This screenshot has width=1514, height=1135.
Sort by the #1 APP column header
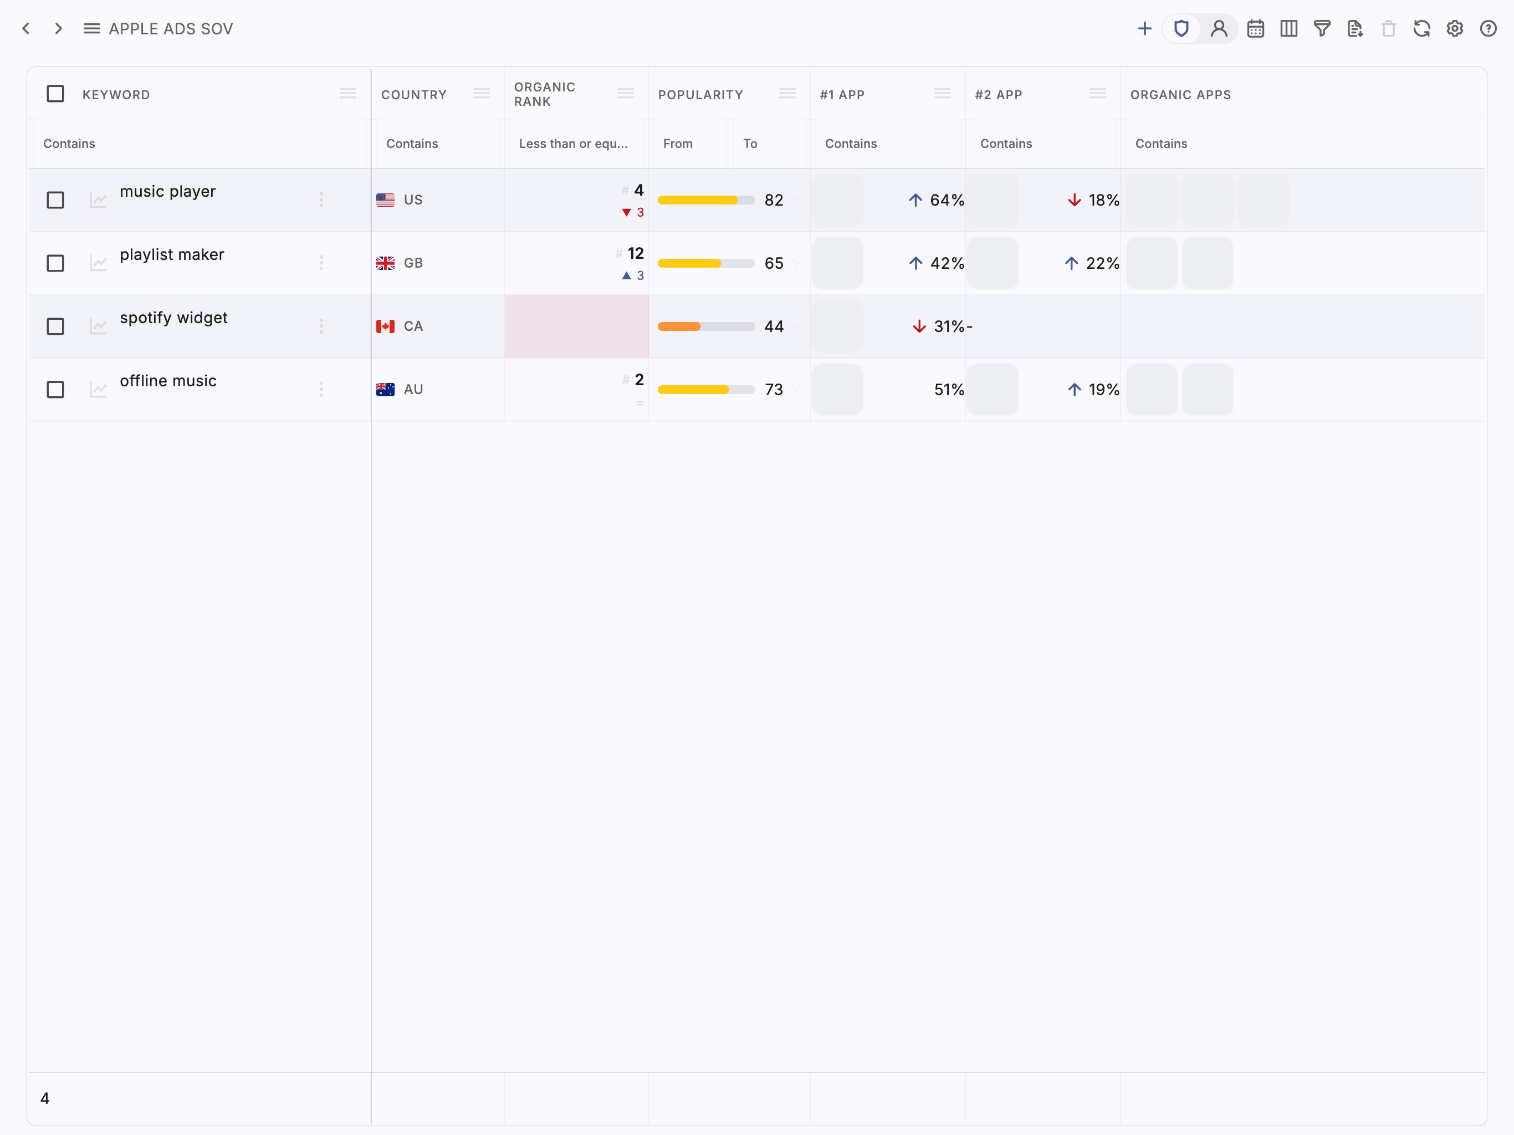(x=842, y=95)
